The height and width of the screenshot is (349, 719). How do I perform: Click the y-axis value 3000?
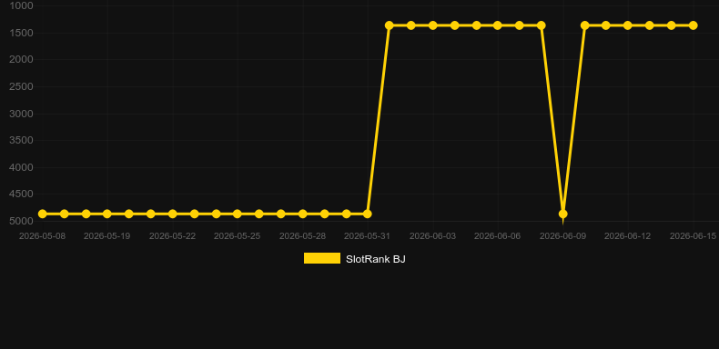pyautogui.click(x=21, y=114)
